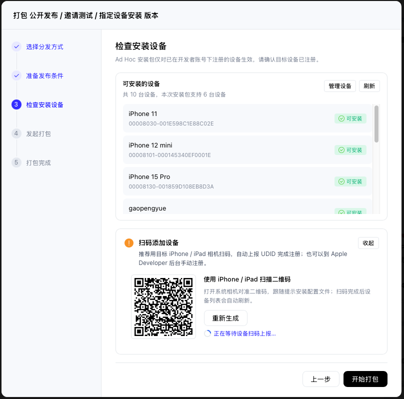Click 开始打包 to start packaging
The height and width of the screenshot is (399, 404).
pyautogui.click(x=365, y=379)
